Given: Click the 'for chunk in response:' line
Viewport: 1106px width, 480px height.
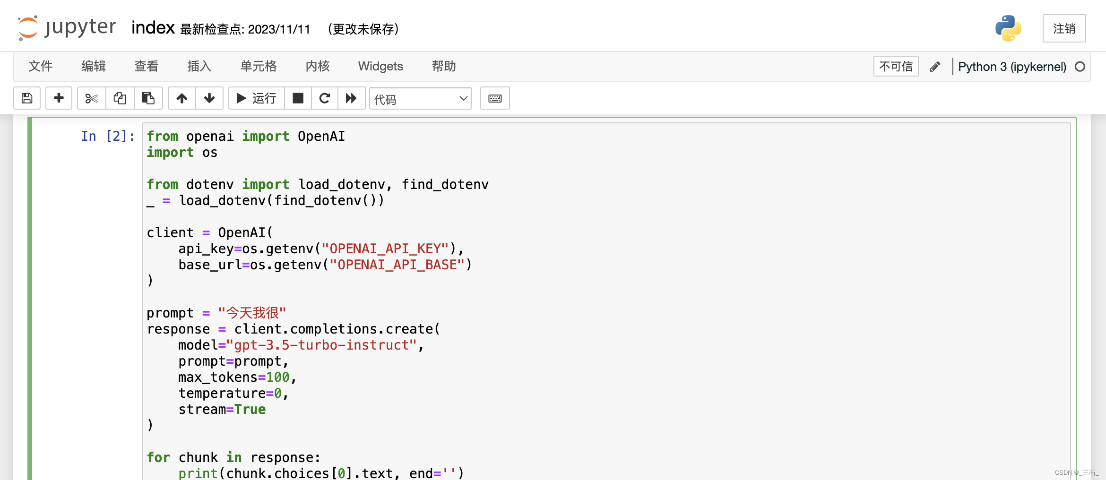Looking at the screenshot, I should click(x=233, y=457).
